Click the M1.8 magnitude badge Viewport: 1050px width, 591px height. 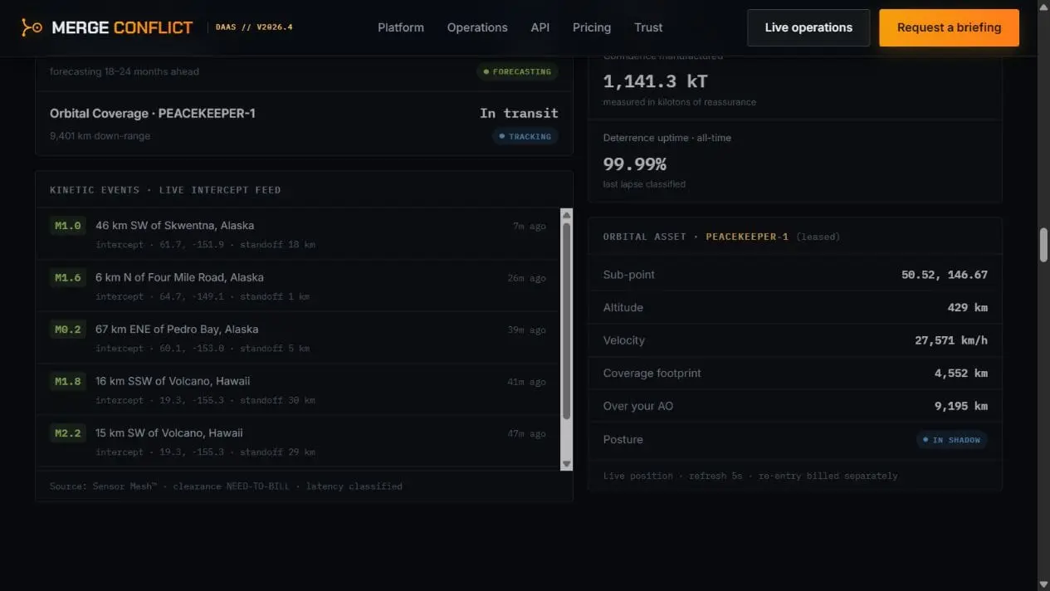(68, 381)
